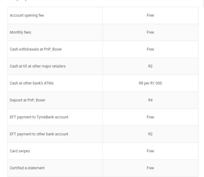This screenshot has height=177, width=204.
Task: Click 'R2' value for cash at till
Action: tap(150, 66)
